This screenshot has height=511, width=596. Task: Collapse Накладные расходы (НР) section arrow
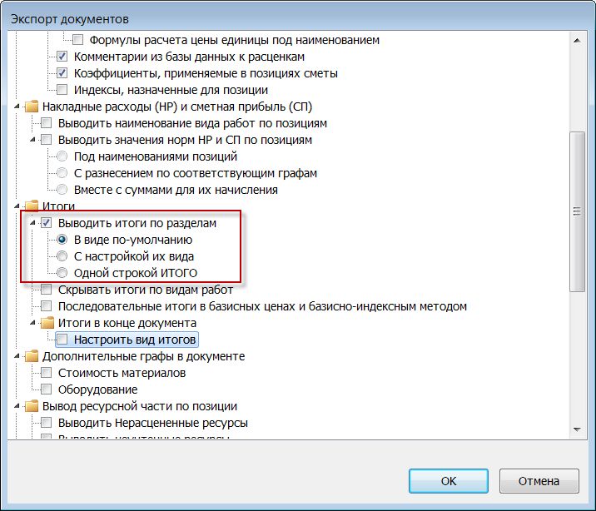pyautogui.click(x=17, y=107)
